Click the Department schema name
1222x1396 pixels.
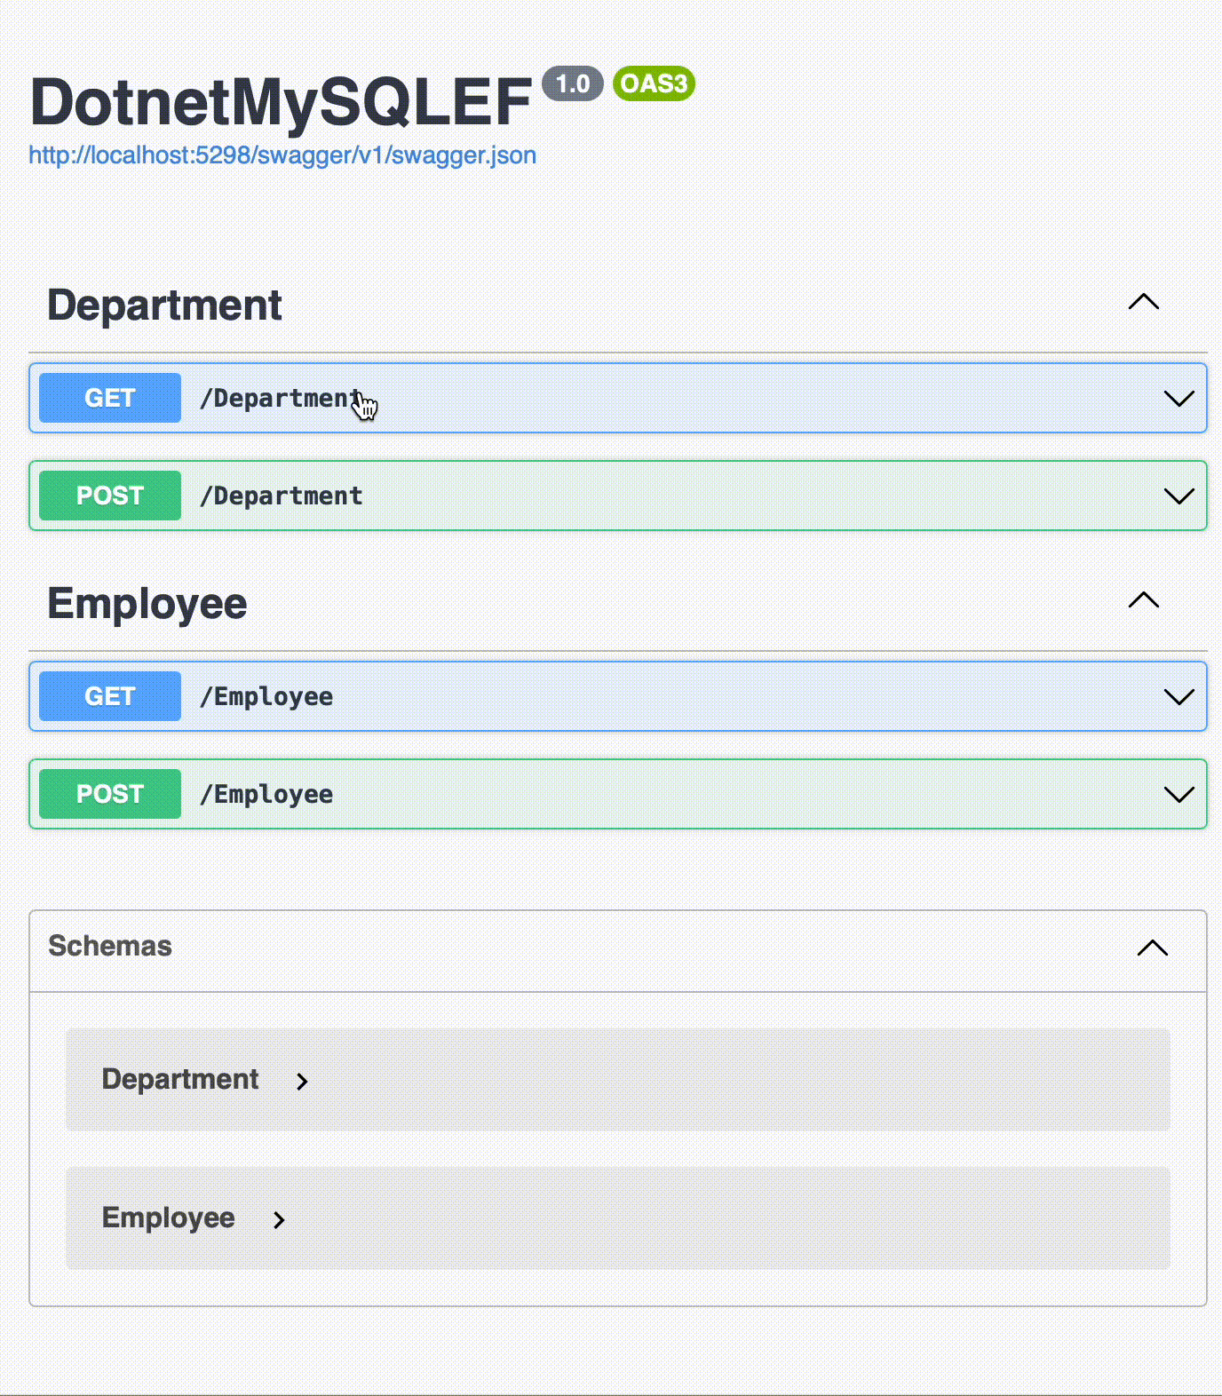pyautogui.click(x=180, y=1079)
